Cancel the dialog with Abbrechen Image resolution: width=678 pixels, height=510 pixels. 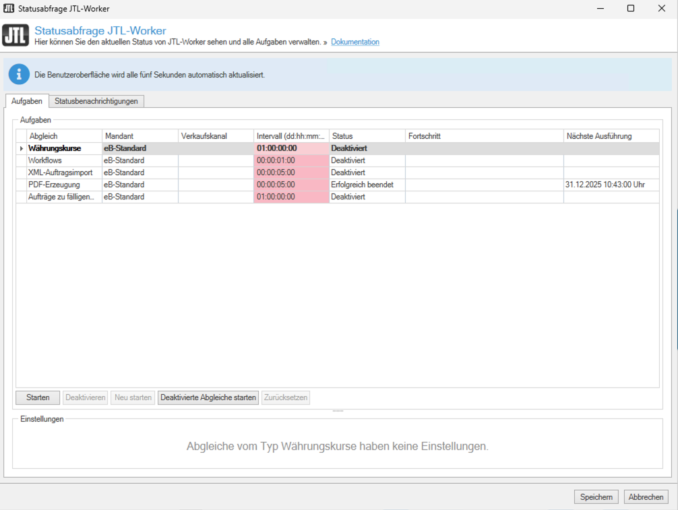[646, 497]
